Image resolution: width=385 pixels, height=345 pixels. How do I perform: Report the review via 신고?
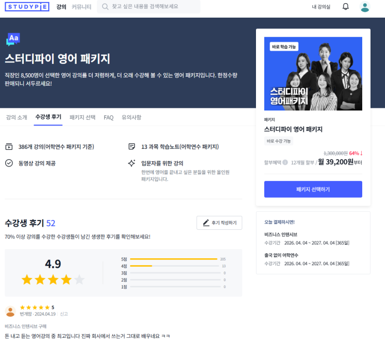click(64, 314)
